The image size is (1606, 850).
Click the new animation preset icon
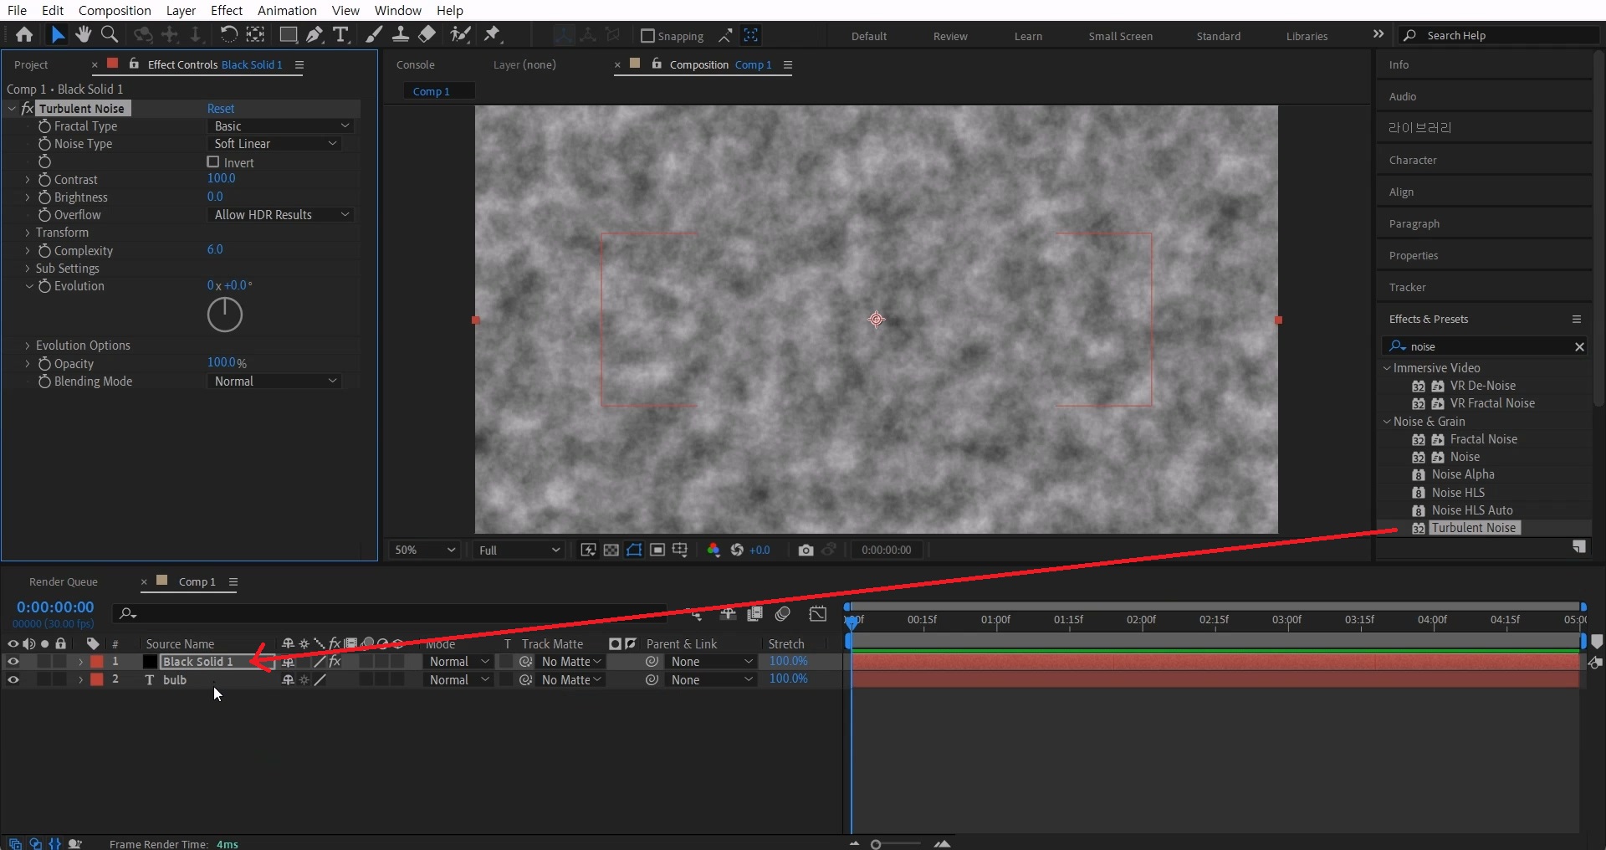coord(1579,546)
